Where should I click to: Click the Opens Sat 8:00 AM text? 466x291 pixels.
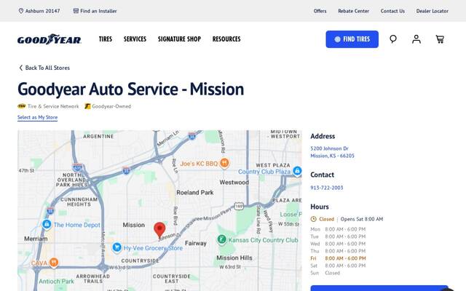pyautogui.click(x=362, y=219)
